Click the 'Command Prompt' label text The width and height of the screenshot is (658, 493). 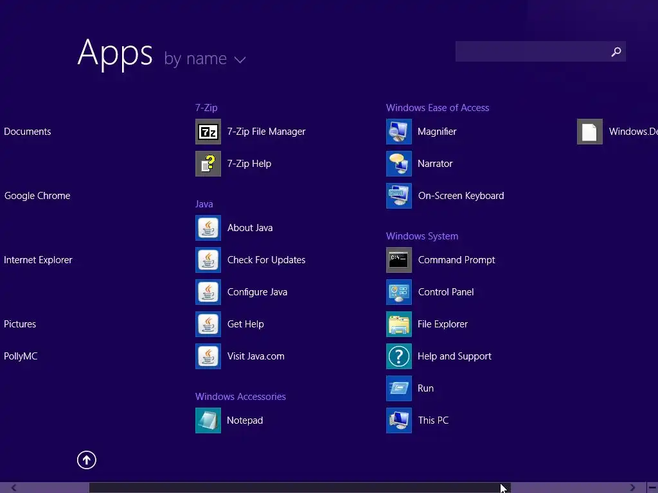tap(457, 260)
